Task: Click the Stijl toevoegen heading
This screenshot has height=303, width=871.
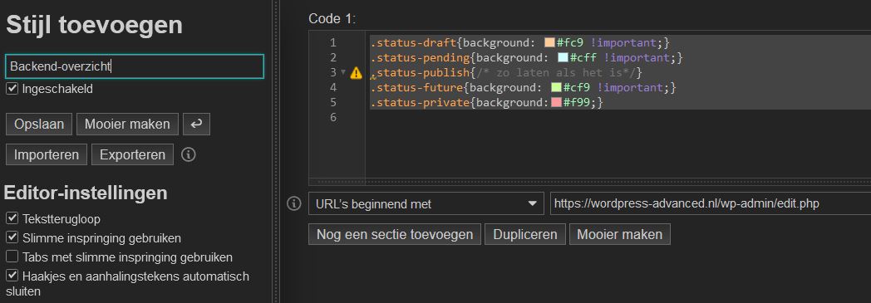Action: [94, 25]
